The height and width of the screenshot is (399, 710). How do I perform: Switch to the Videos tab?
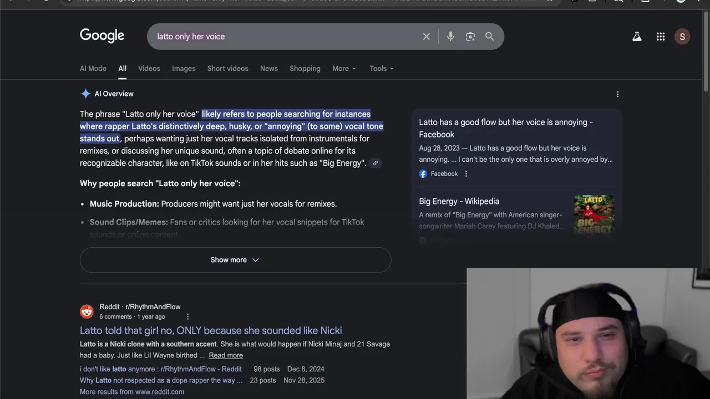149,69
